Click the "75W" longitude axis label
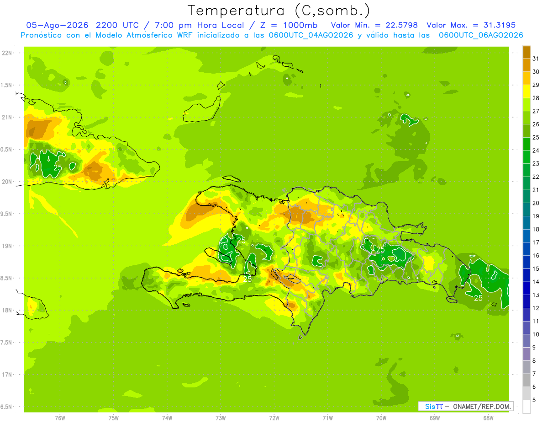Image resolution: width=548 pixels, height=424 pixels. tap(114, 418)
